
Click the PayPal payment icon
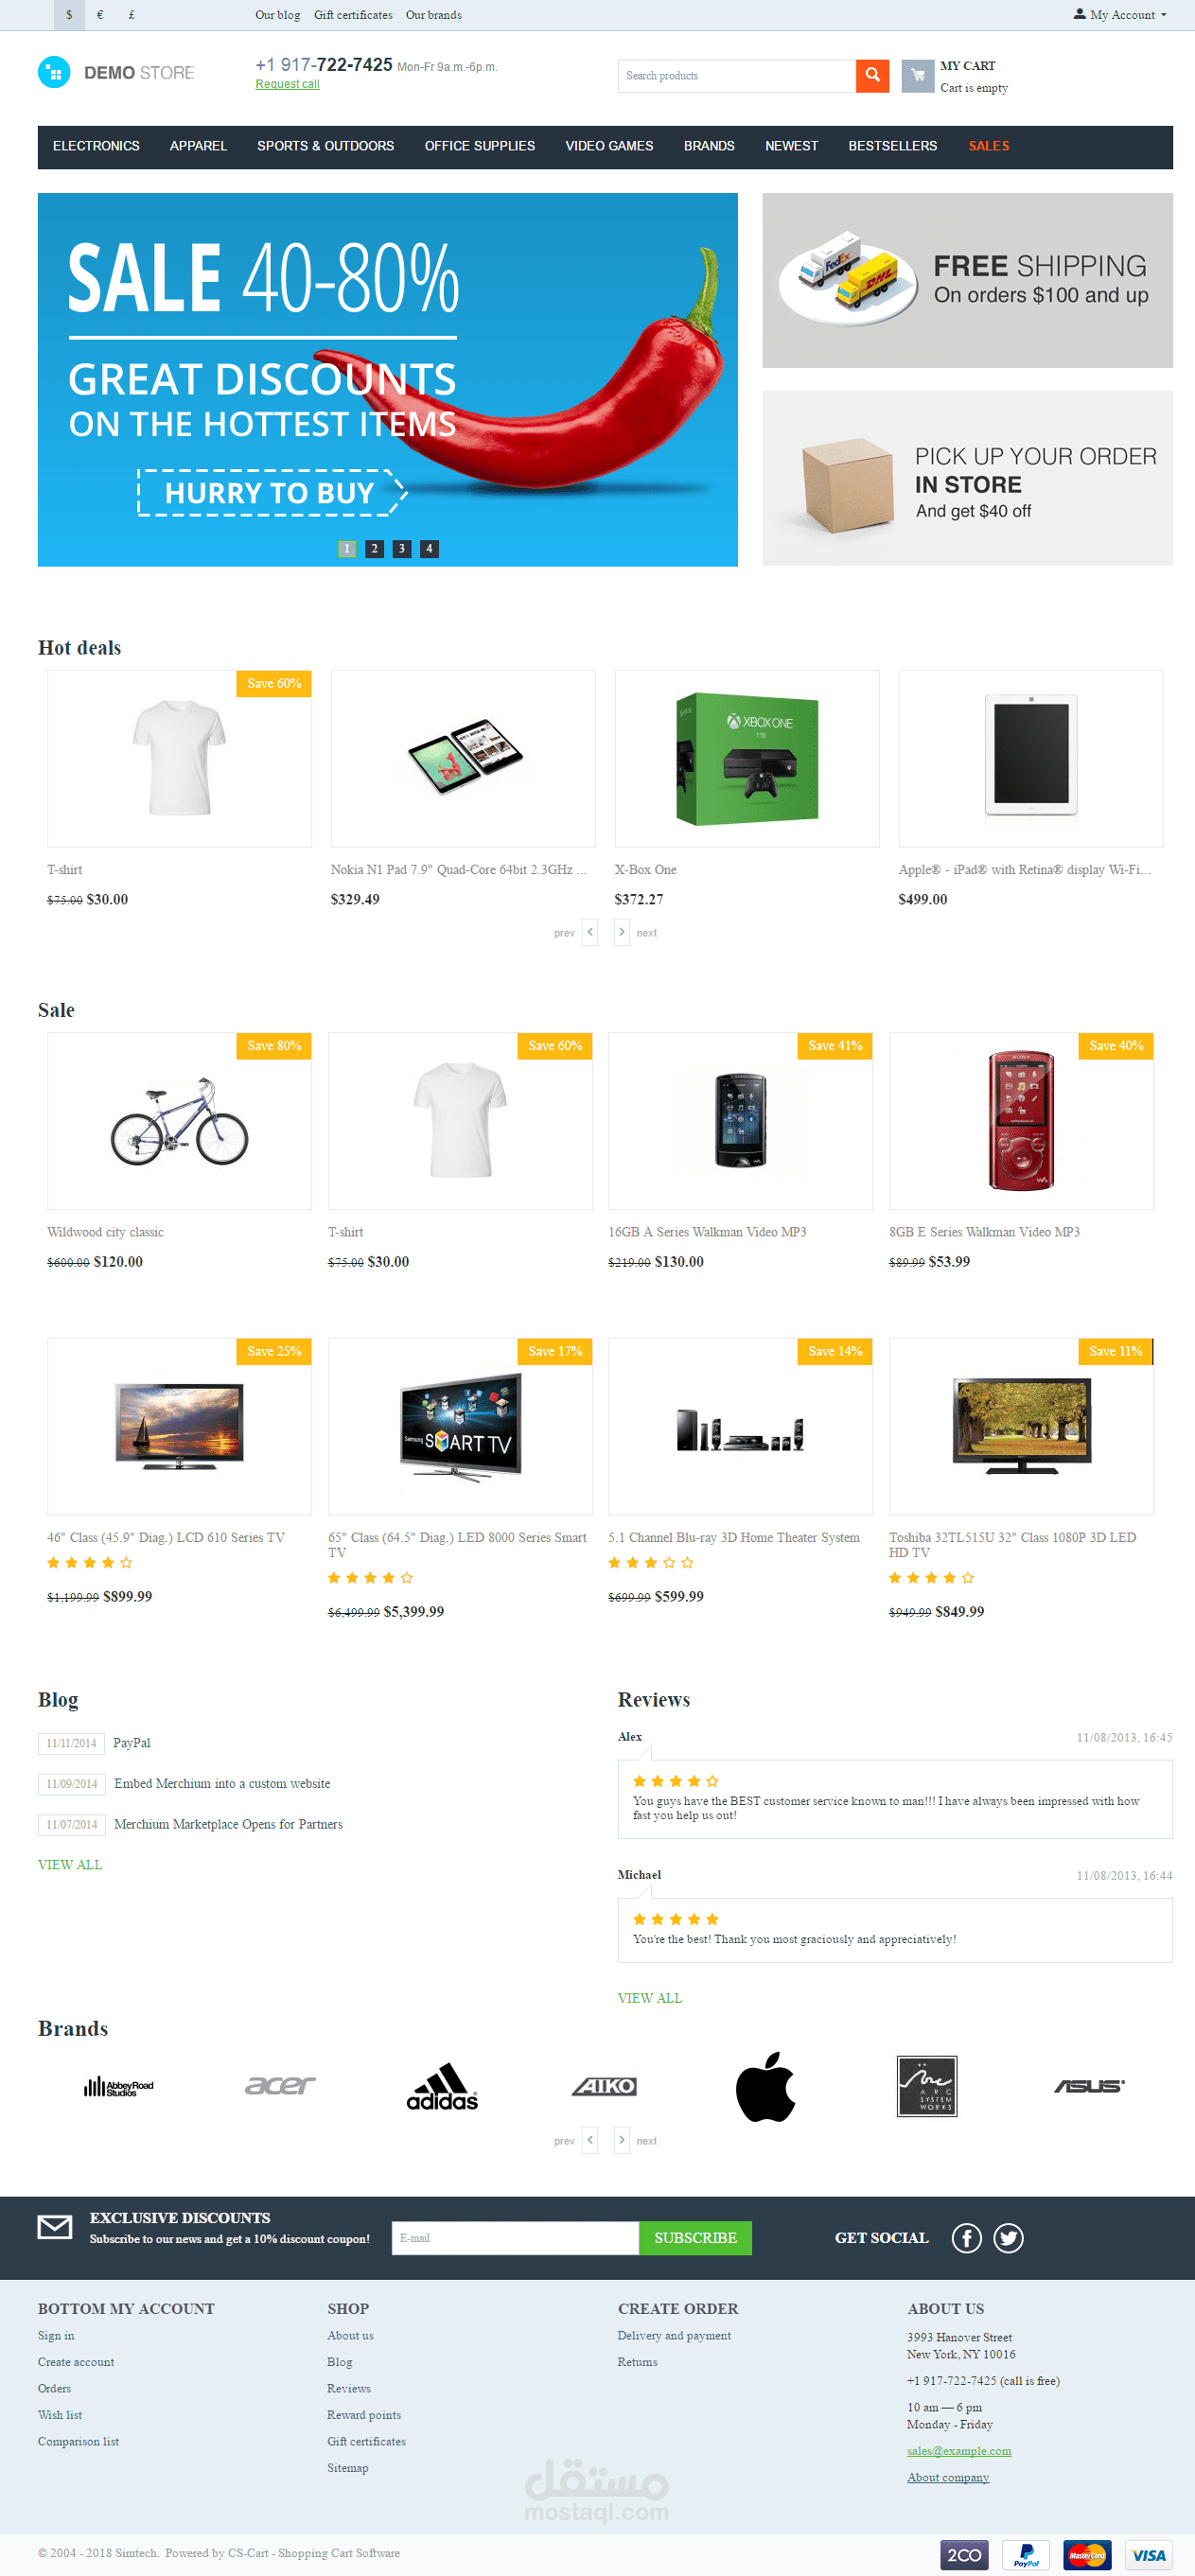pos(1025,2555)
